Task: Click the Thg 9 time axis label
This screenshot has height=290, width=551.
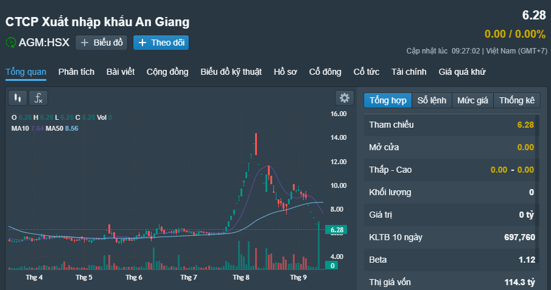Action: [298, 277]
